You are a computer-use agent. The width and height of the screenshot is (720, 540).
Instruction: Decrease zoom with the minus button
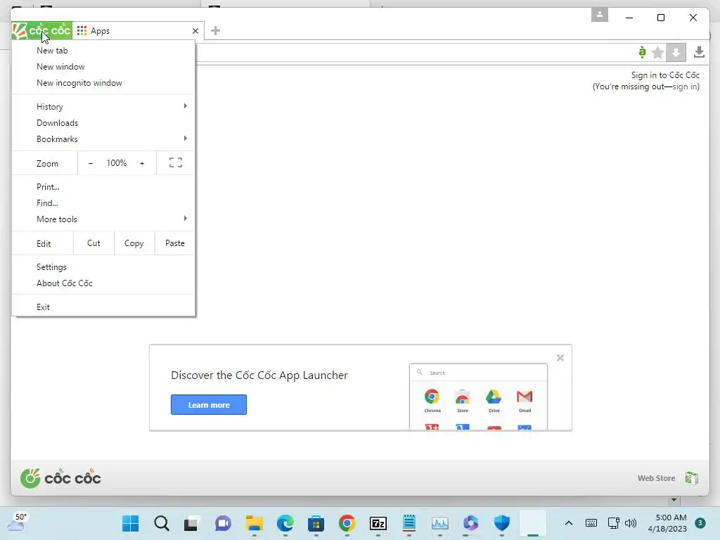coord(91,163)
